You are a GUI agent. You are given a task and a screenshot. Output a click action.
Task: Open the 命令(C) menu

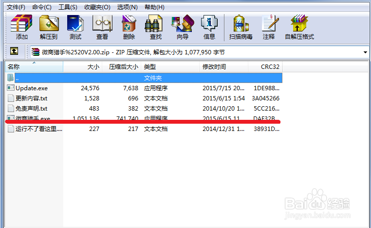pos(42,7)
